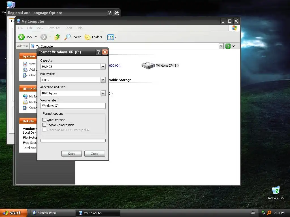290x217 pixels.
Task: Click the help question mark in Format dialog
Action: 98,52
